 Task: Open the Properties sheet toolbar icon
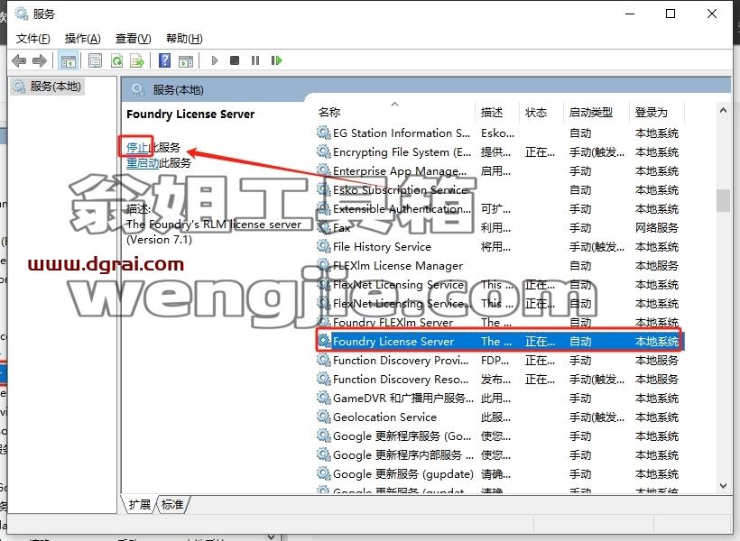coord(96,60)
